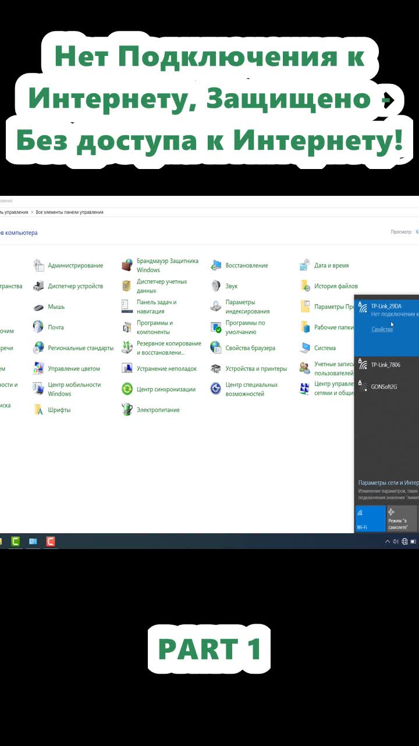The image size is (419, 746).
Task: Open Устранение неполадок icon
Action: click(x=127, y=369)
